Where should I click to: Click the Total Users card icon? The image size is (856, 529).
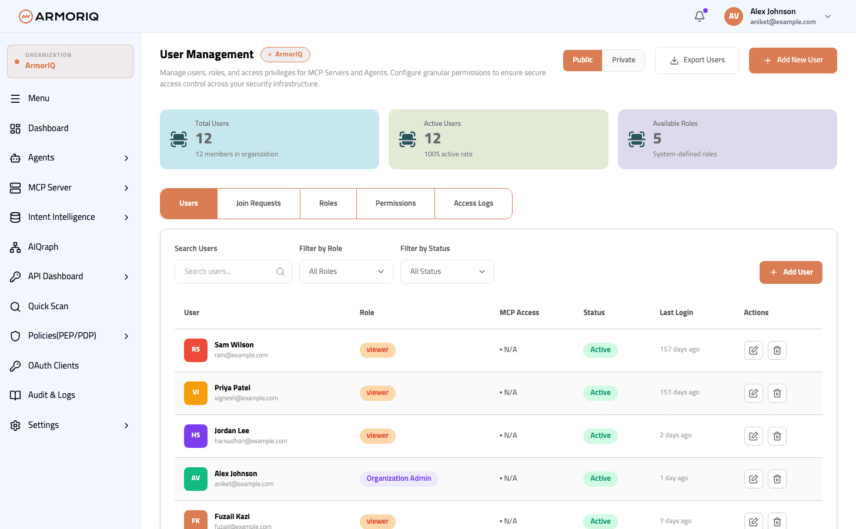179,139
